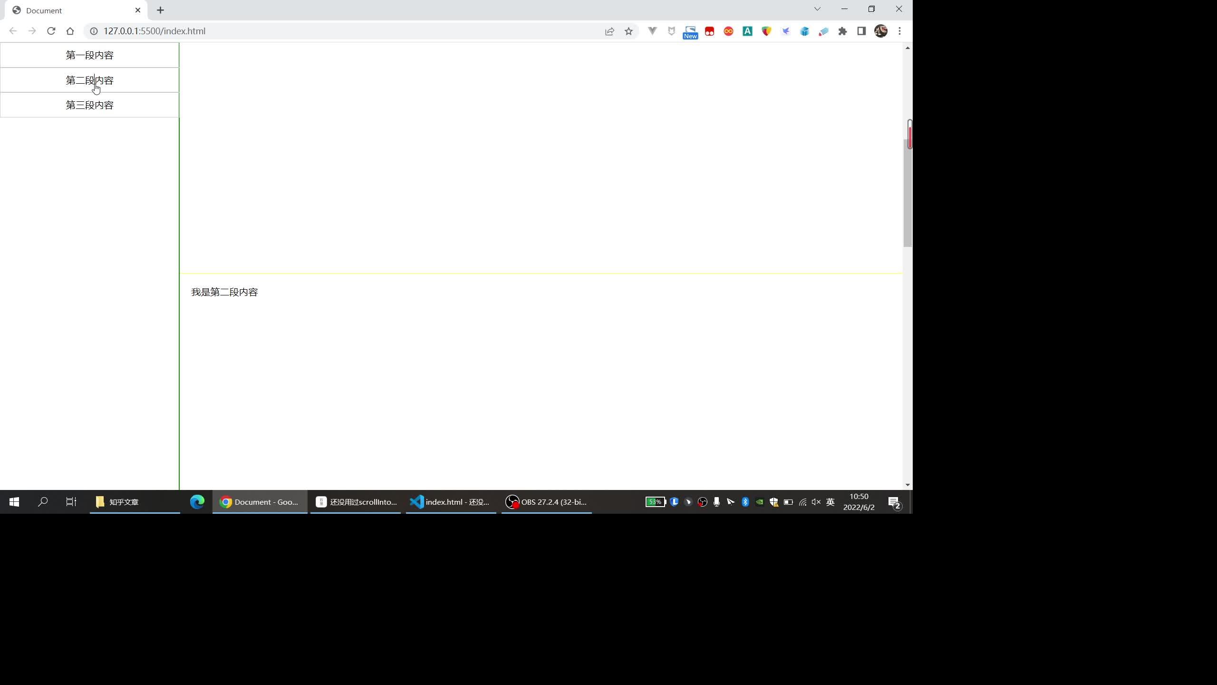Jump to 第一段内容 section
This screenshot has height=685, width=1217.
[89, 55]
